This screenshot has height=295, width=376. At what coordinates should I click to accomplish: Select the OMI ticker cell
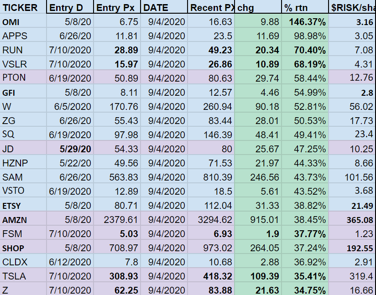[23, 21]
